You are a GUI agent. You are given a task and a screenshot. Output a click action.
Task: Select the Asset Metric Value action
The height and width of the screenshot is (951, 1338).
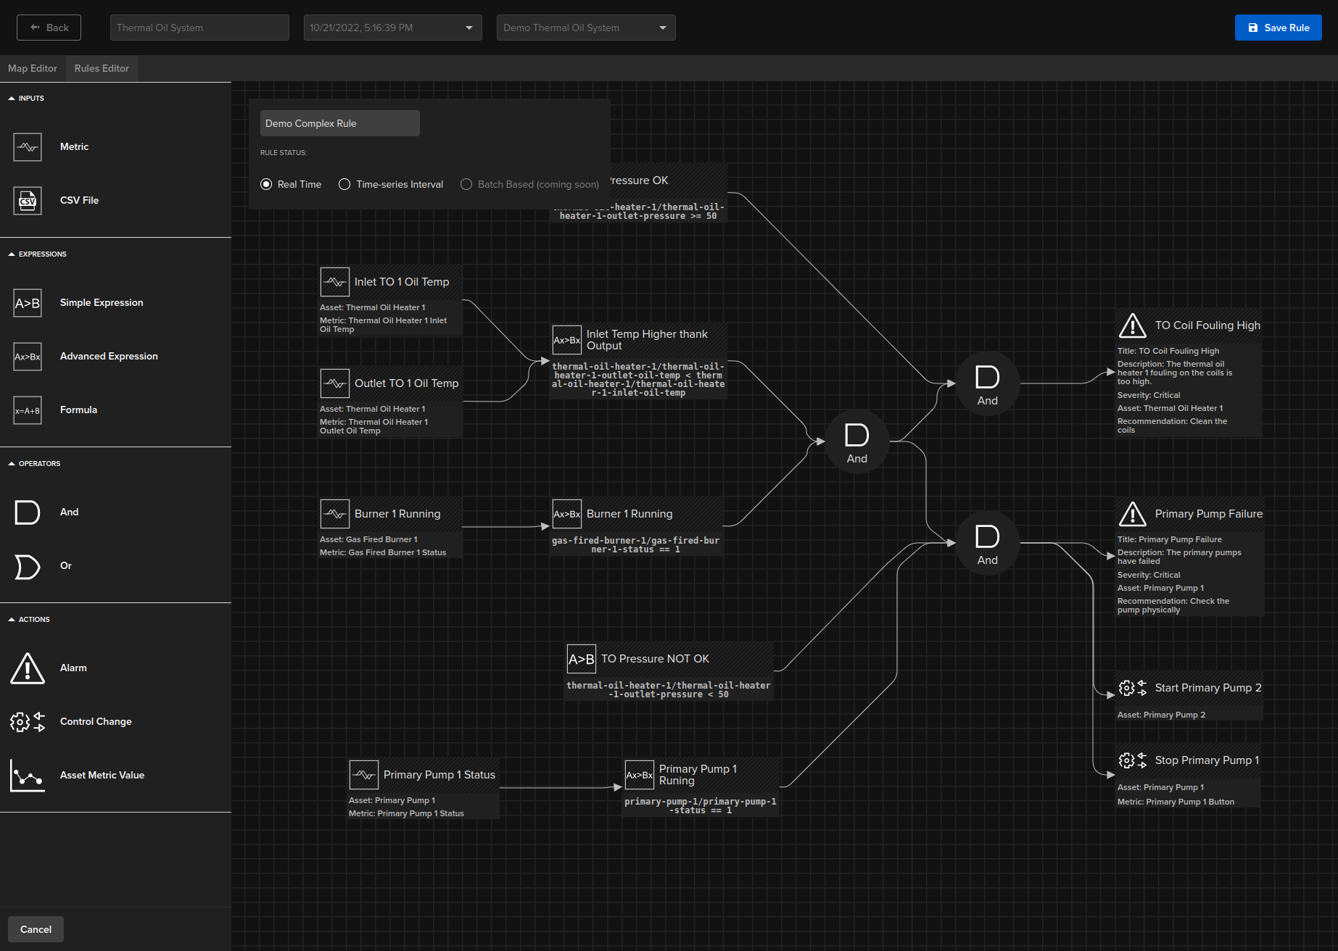[27, 775]
